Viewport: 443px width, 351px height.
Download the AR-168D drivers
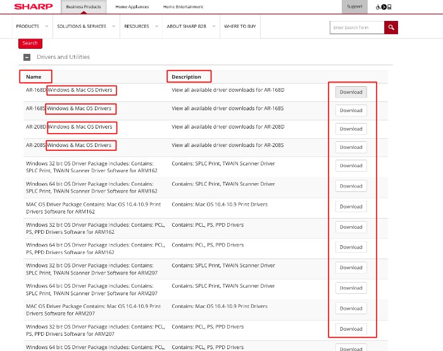click(351, 93)
